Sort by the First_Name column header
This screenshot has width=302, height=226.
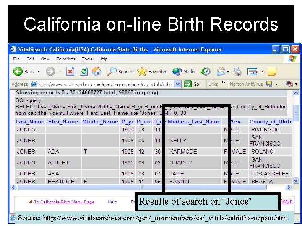[x=63, y=122]
